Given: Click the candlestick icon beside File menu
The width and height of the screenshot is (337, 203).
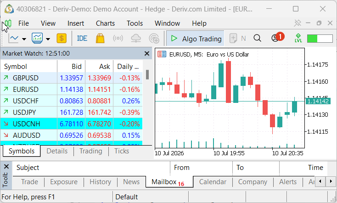Looking at the screenshot, I should click(x=8, y=23).
